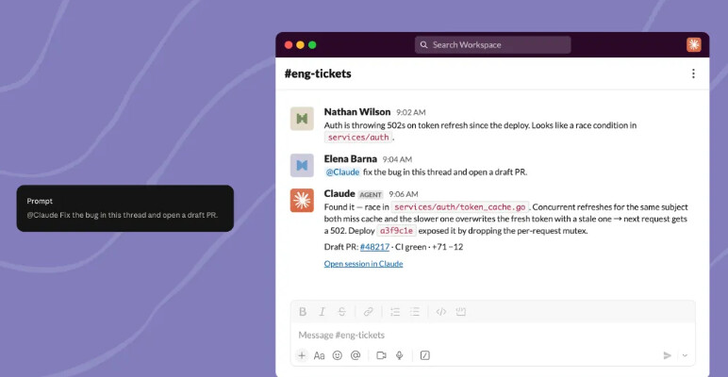
Task: Apply inline code formatting
Action: tap(441, 312)
